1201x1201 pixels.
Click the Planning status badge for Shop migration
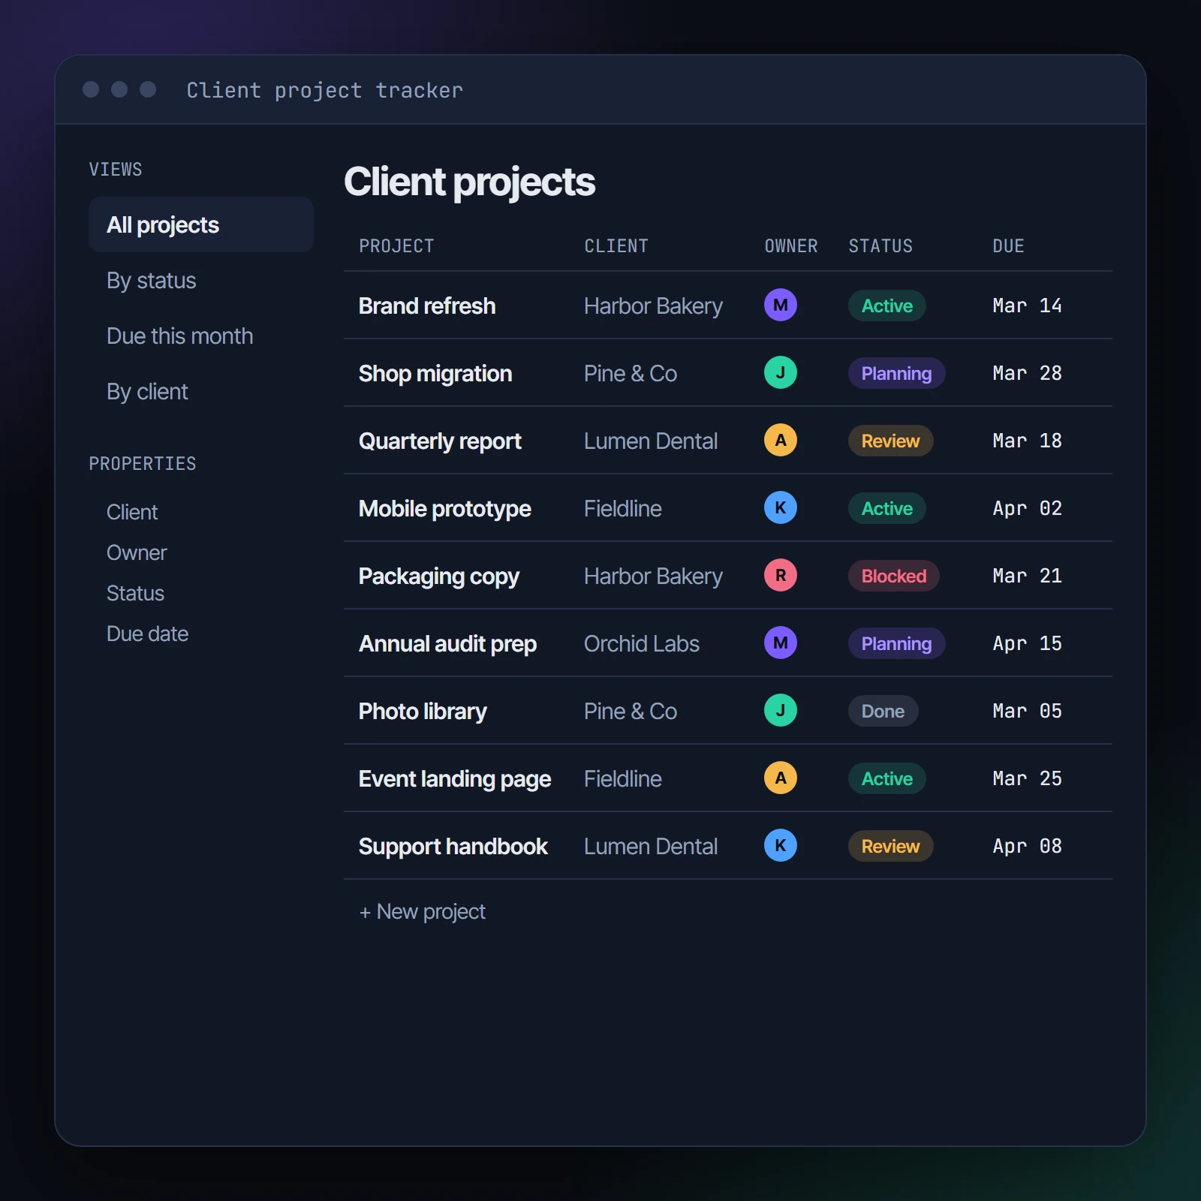point(896,373)
